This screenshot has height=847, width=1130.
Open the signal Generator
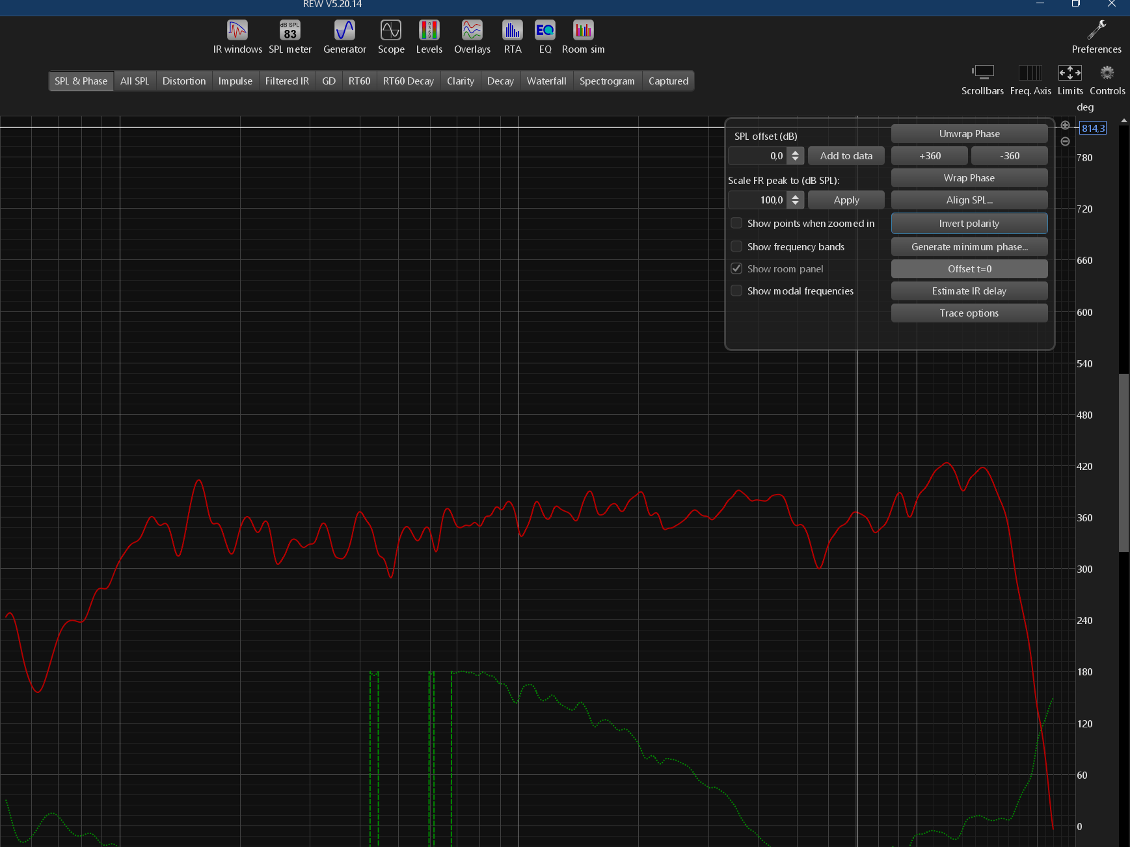coord(345,37)
